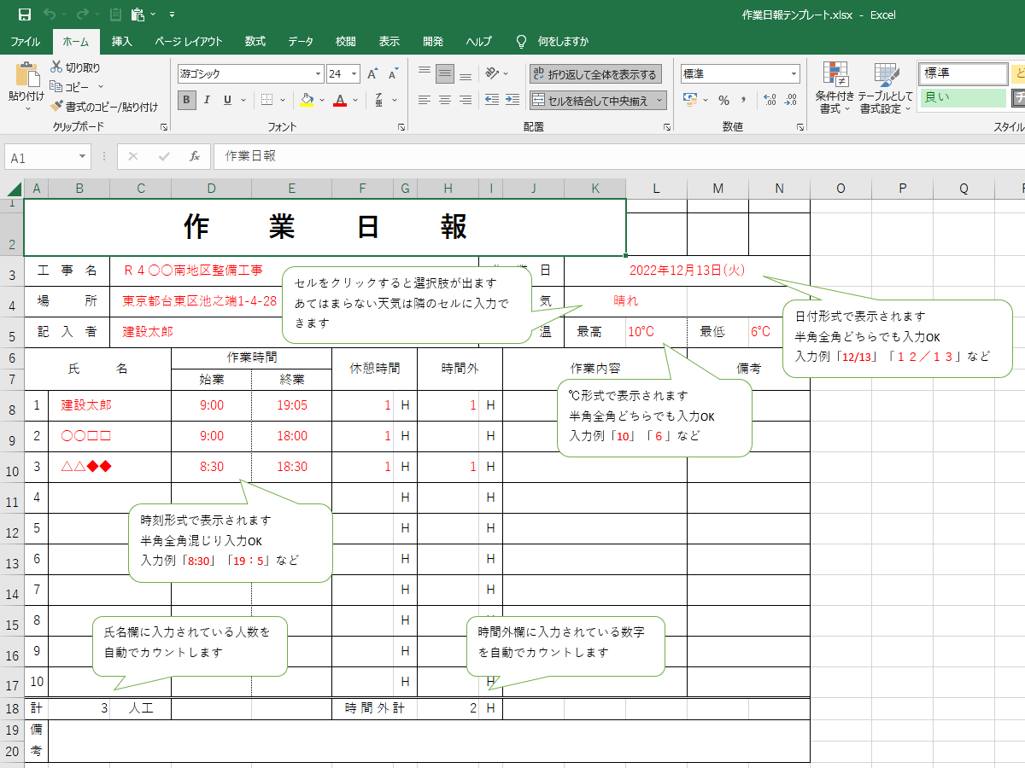
Task: Click the borders icon in the font group
Action: 266,100
